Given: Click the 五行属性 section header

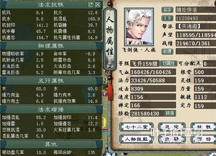Looking at the screenshot, I should click(x=51, y=81).
